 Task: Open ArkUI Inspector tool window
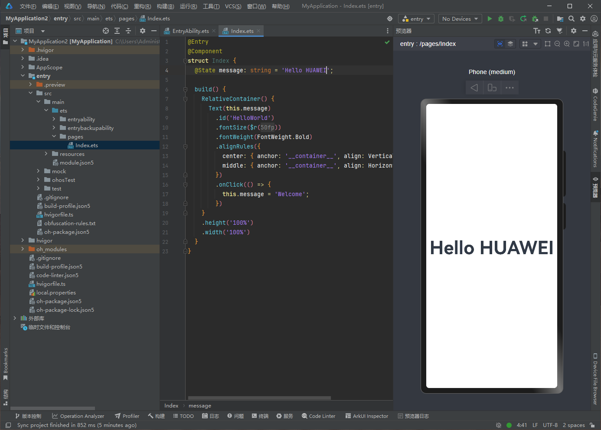(x=366, y=416)
